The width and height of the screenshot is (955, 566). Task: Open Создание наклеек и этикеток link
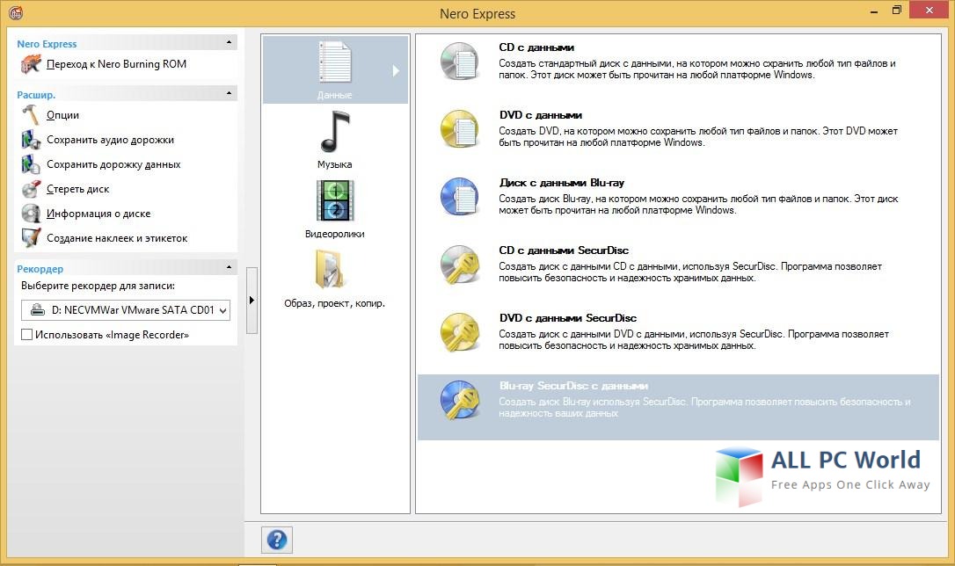point(117,238)
